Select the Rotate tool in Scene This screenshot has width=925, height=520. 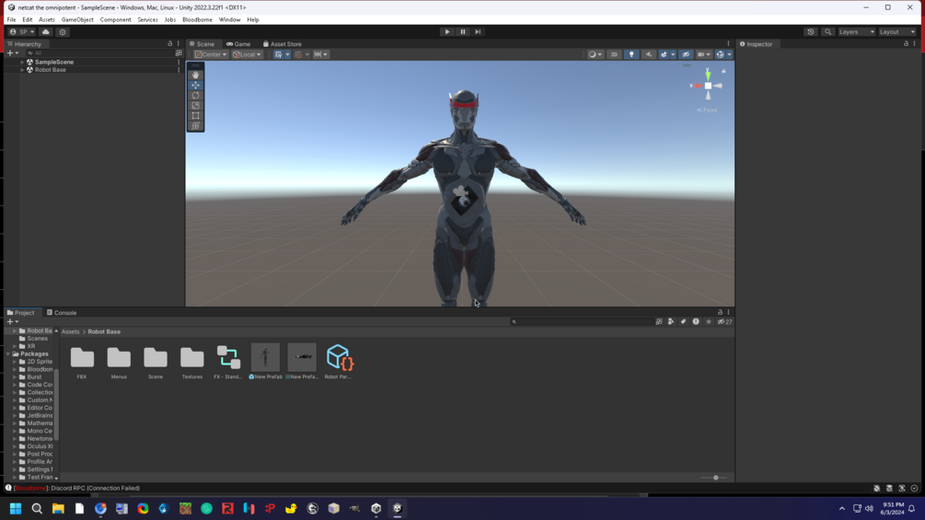[x=195, y=96]
